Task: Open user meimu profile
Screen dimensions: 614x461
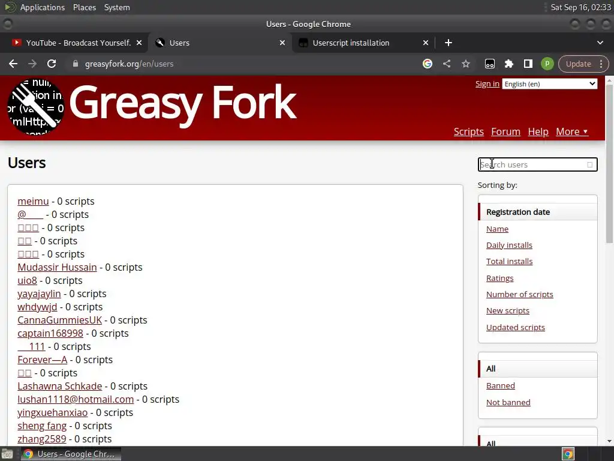Action: (33, 201)
